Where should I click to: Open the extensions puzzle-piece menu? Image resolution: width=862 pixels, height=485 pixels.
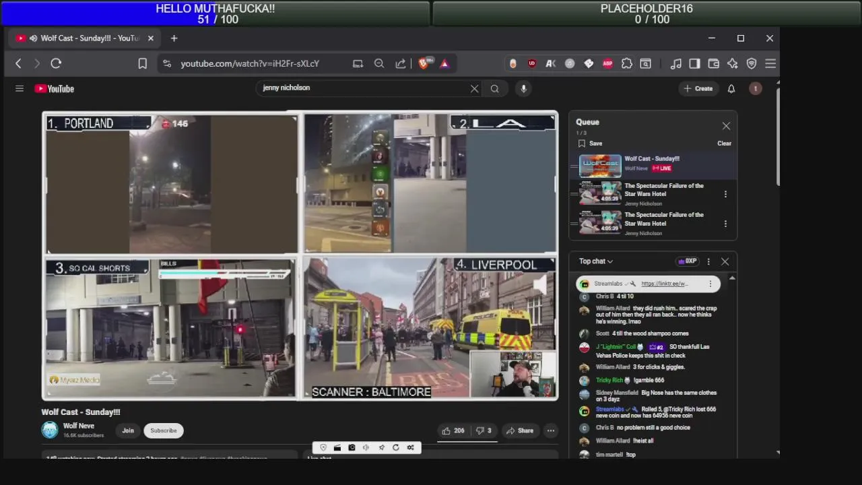(627, 63)
